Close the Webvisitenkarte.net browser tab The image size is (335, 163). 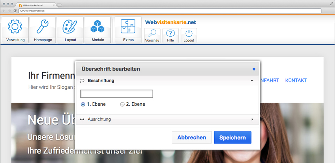coord(53,5)
